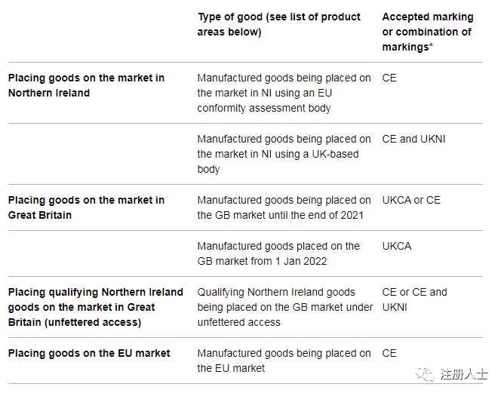This screenshot has width=504, height=396.
Task: Click "Manufactured goods being placed on the EU market"
Action: point(284,361)
